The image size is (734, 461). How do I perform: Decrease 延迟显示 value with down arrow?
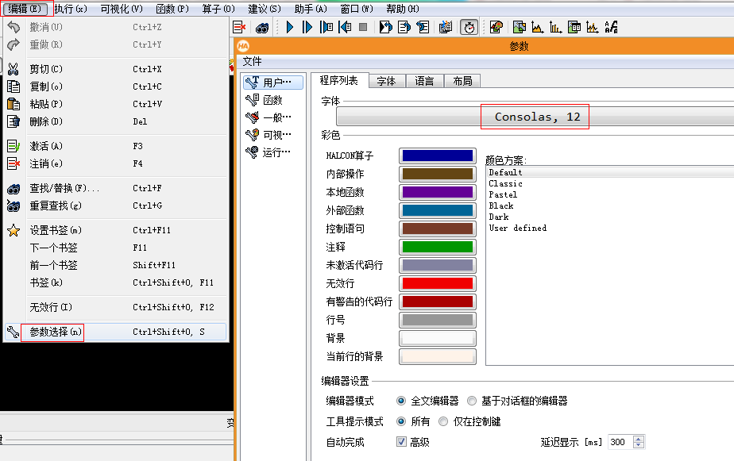click(x=639, y=445)
